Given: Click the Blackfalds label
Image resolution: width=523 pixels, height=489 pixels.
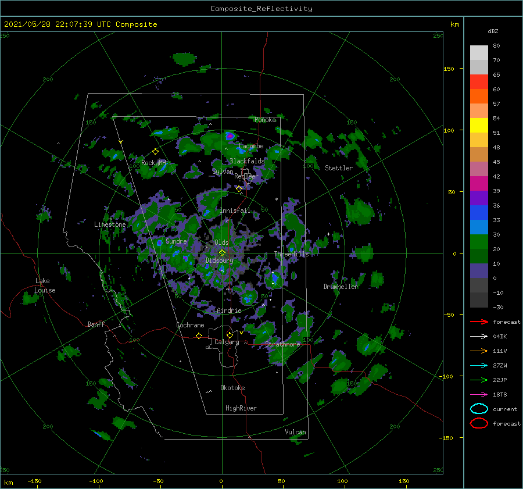Looking at the screenshot, I should [247, 161].
